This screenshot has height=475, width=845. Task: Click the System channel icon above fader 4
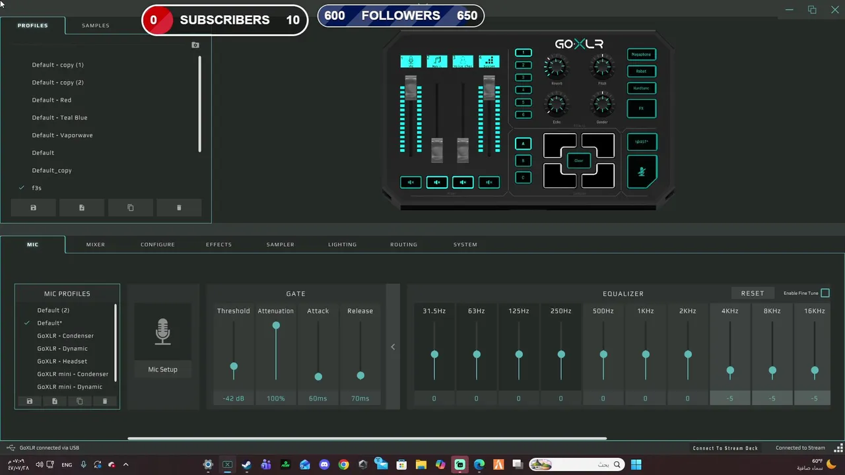click(489, 61)
